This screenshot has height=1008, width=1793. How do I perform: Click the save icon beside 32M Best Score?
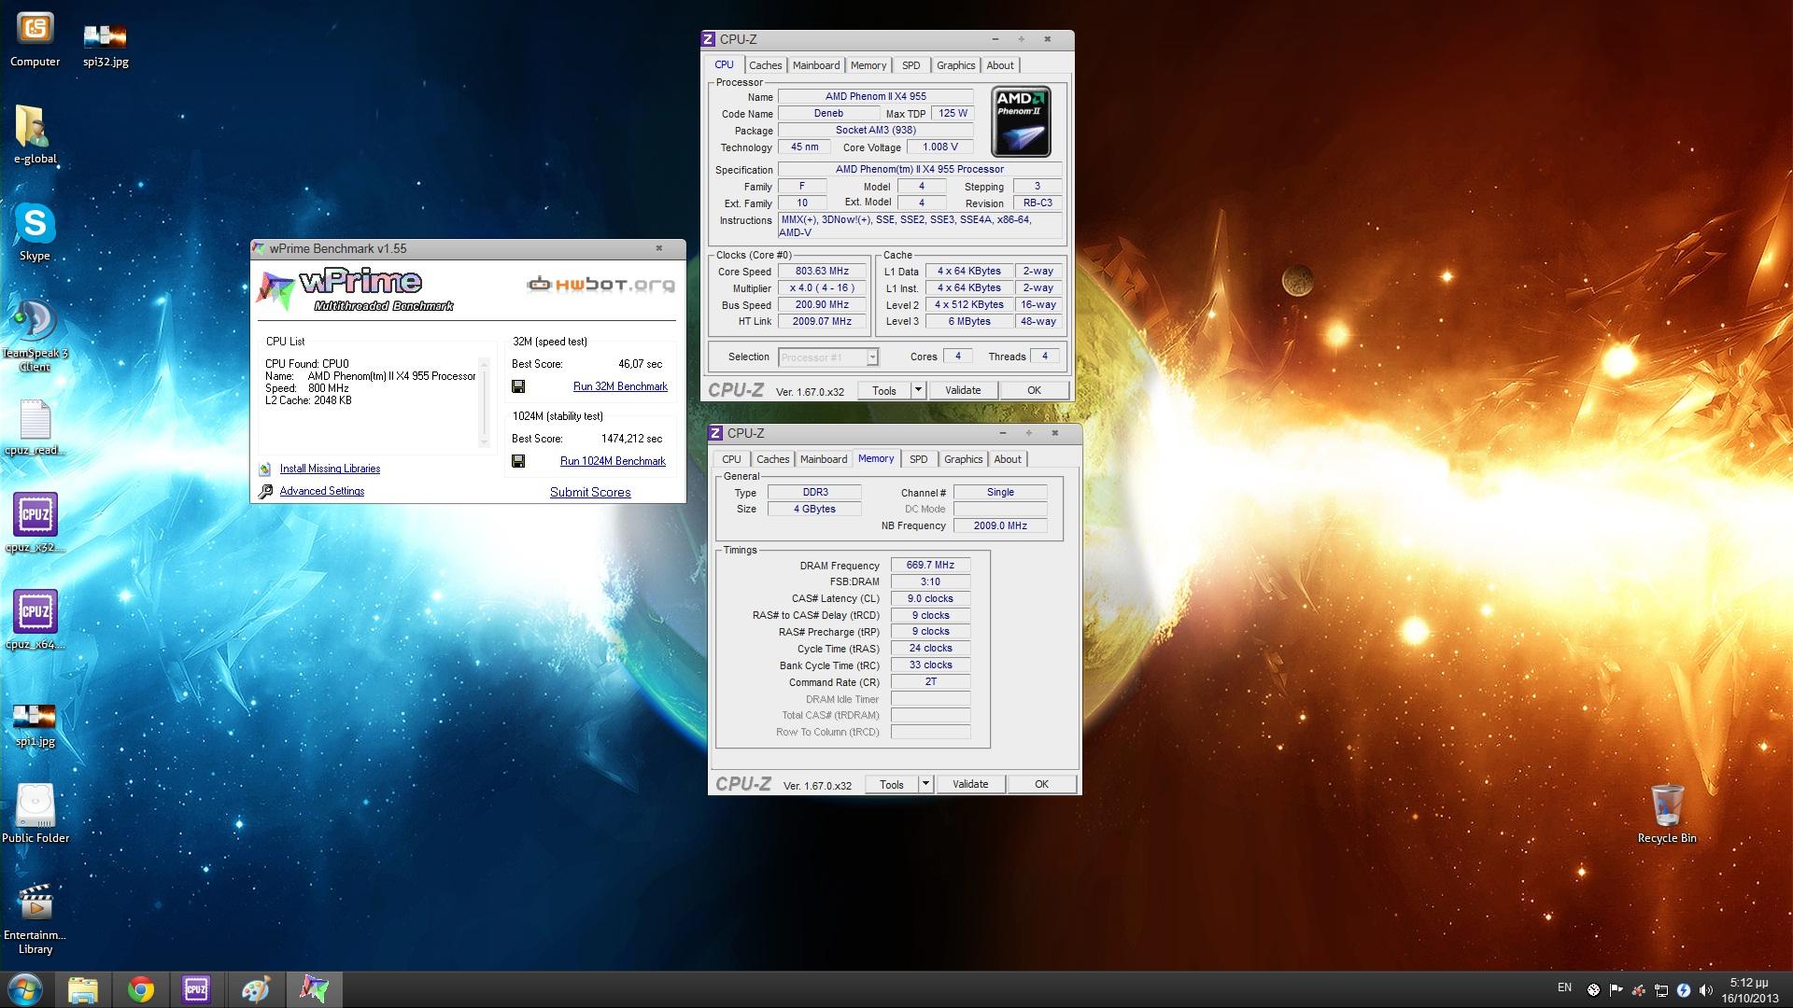coord(518,386)
